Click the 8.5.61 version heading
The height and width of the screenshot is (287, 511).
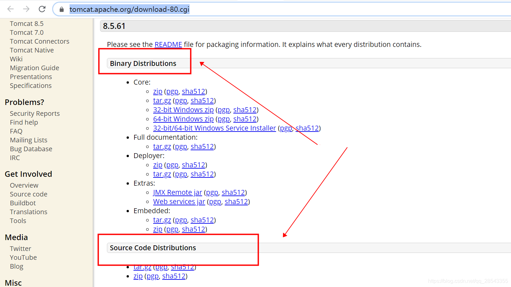(x=114, y=26)
